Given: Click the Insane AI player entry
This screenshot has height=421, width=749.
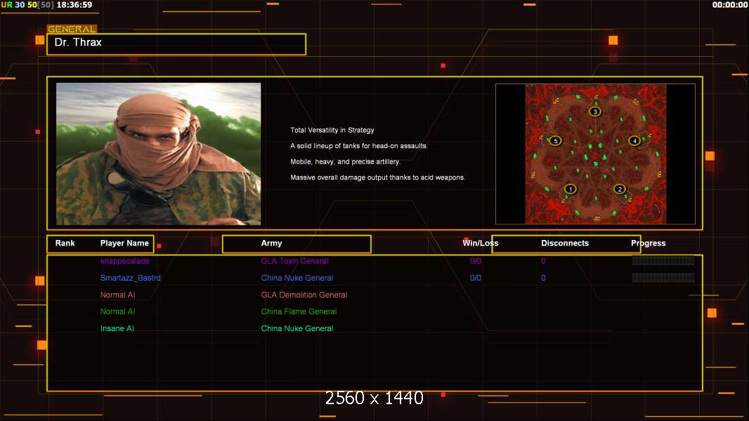Looking at the screenshot, I should [118, 328].
